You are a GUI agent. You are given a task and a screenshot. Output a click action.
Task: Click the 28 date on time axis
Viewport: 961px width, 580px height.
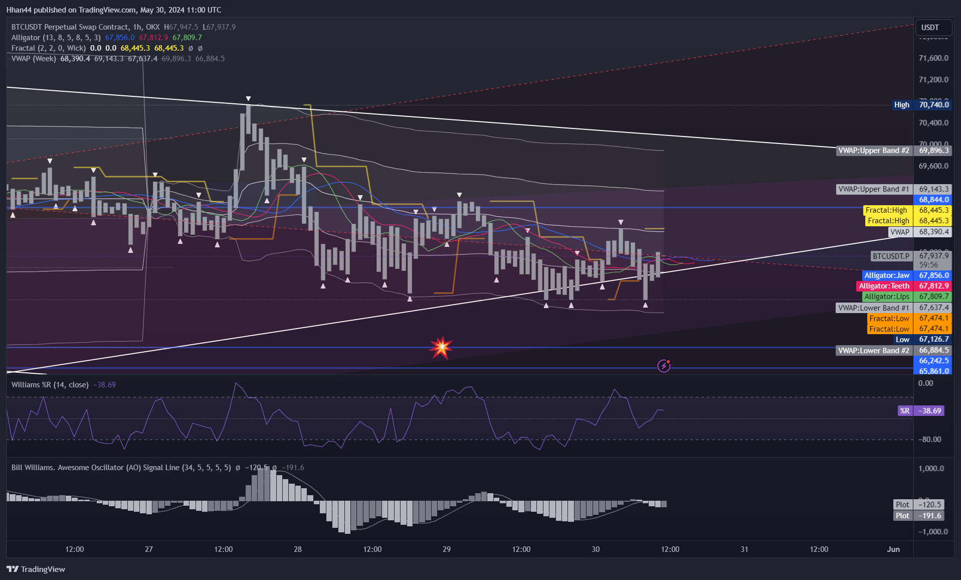[298, 549]
